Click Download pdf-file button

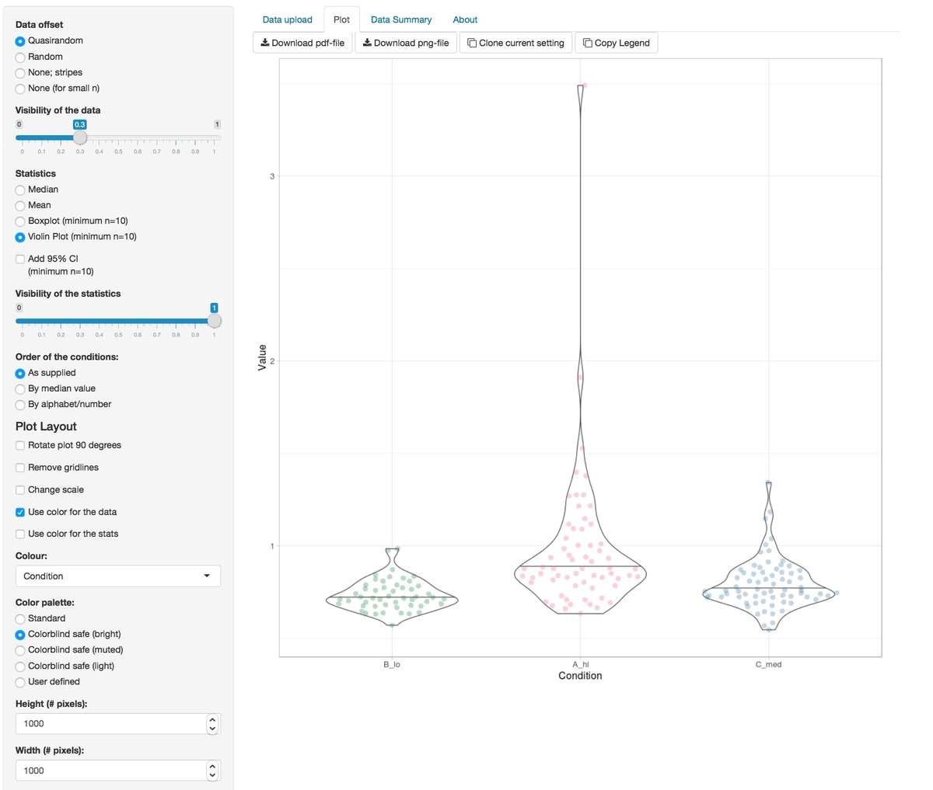[302, 43]
